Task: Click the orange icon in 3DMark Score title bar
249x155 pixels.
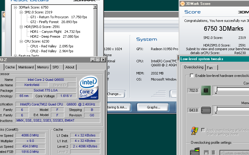Action: click(183, 3)
